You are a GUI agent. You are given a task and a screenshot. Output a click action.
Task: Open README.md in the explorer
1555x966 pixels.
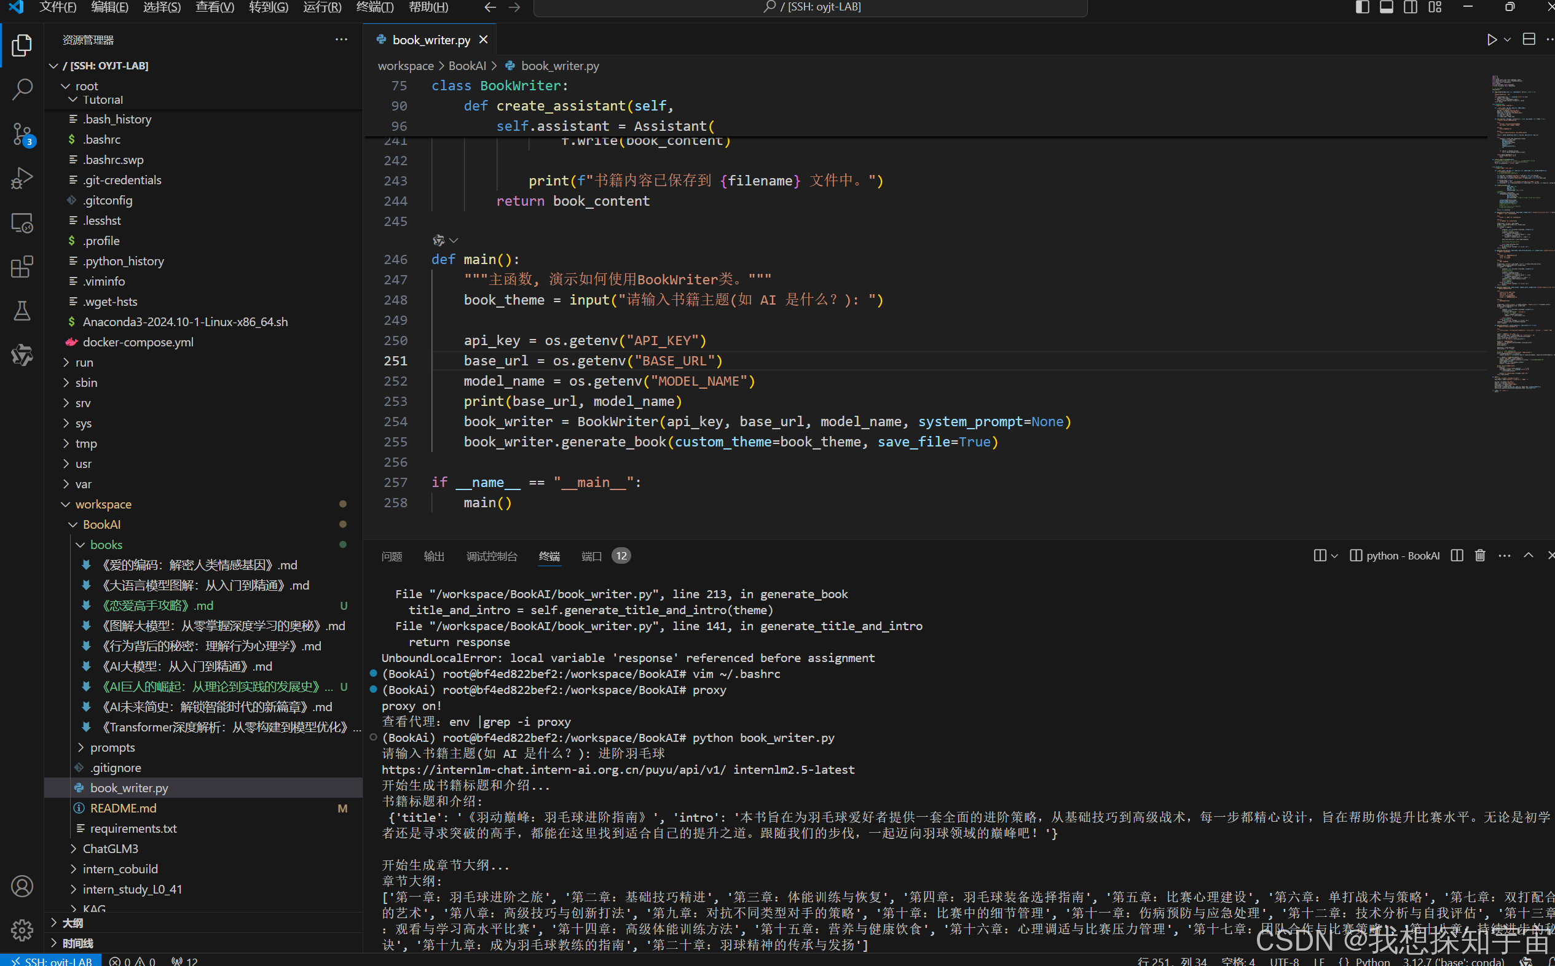tap(124, 808)
